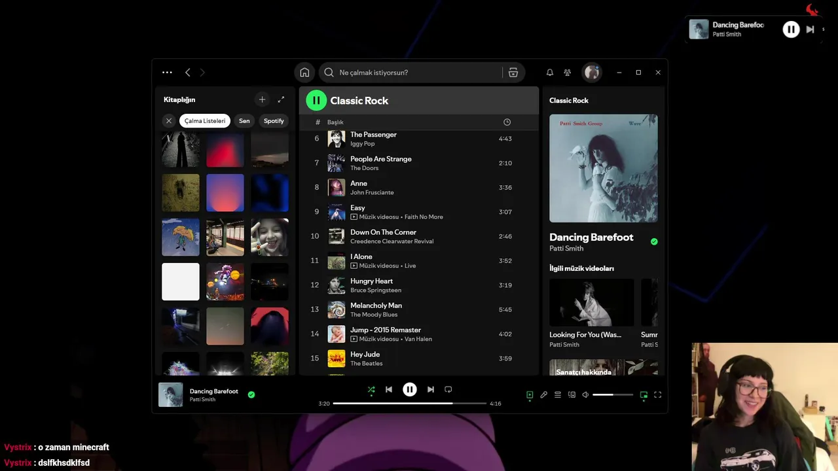Open the white square playlist cover in library
Screen dimensions: 838x471
181,282
